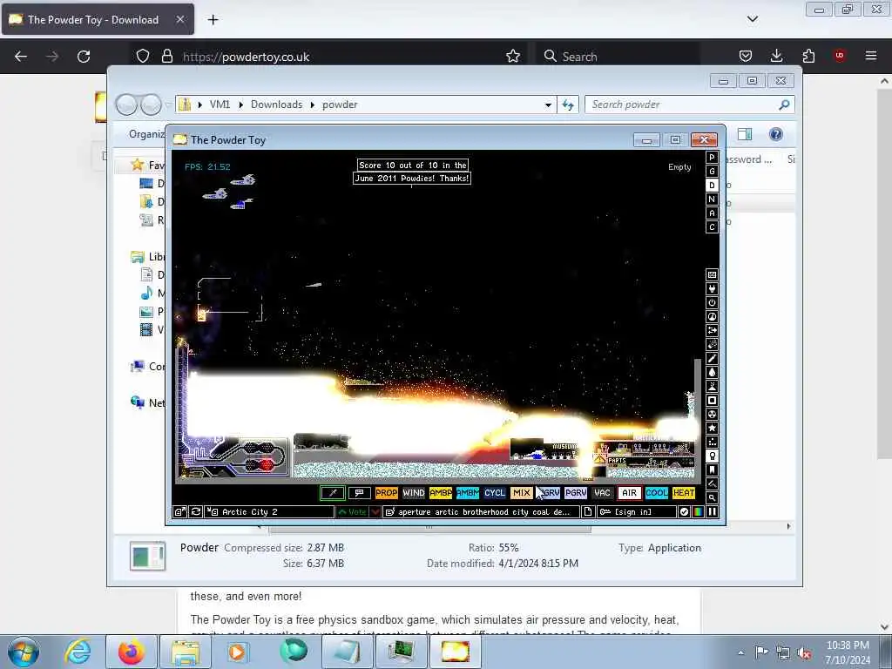892x669 pixels.
Task: Open the Organize menu in Explorer
Action: pos(146,134)
